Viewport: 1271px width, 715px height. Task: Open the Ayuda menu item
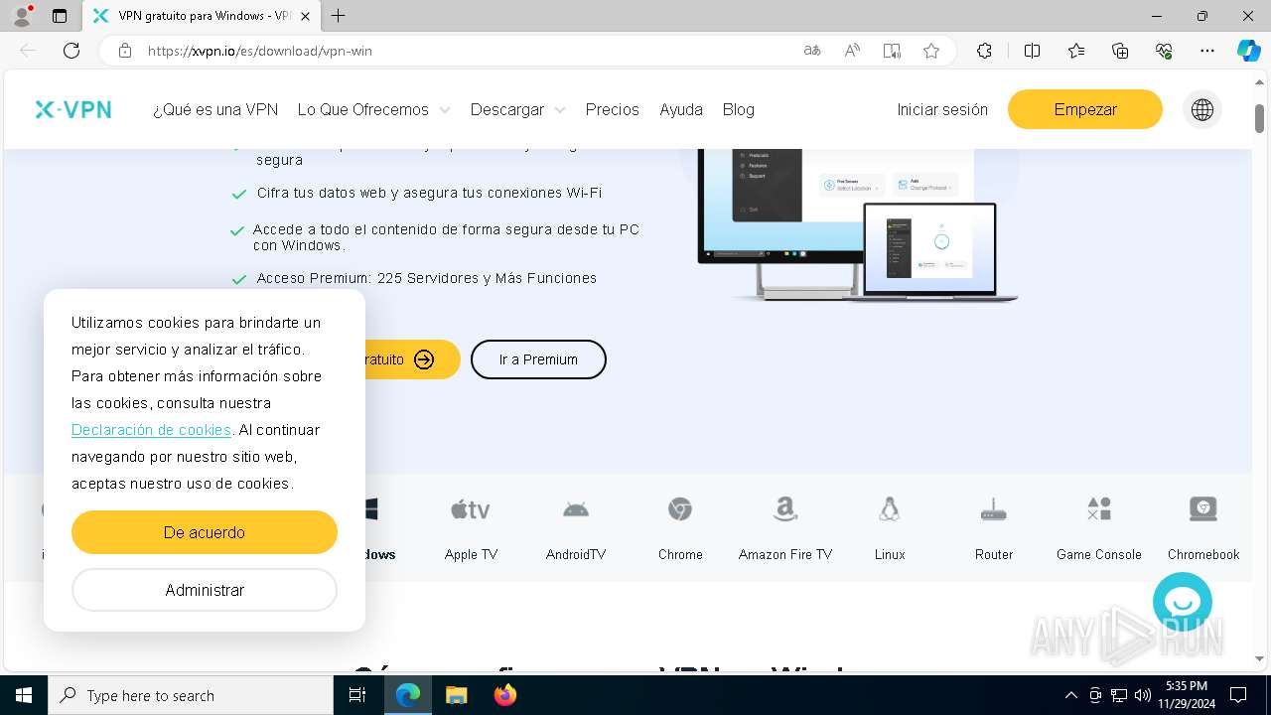tap(681, 109)
